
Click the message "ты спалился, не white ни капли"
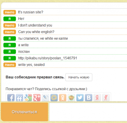[43, 38]
